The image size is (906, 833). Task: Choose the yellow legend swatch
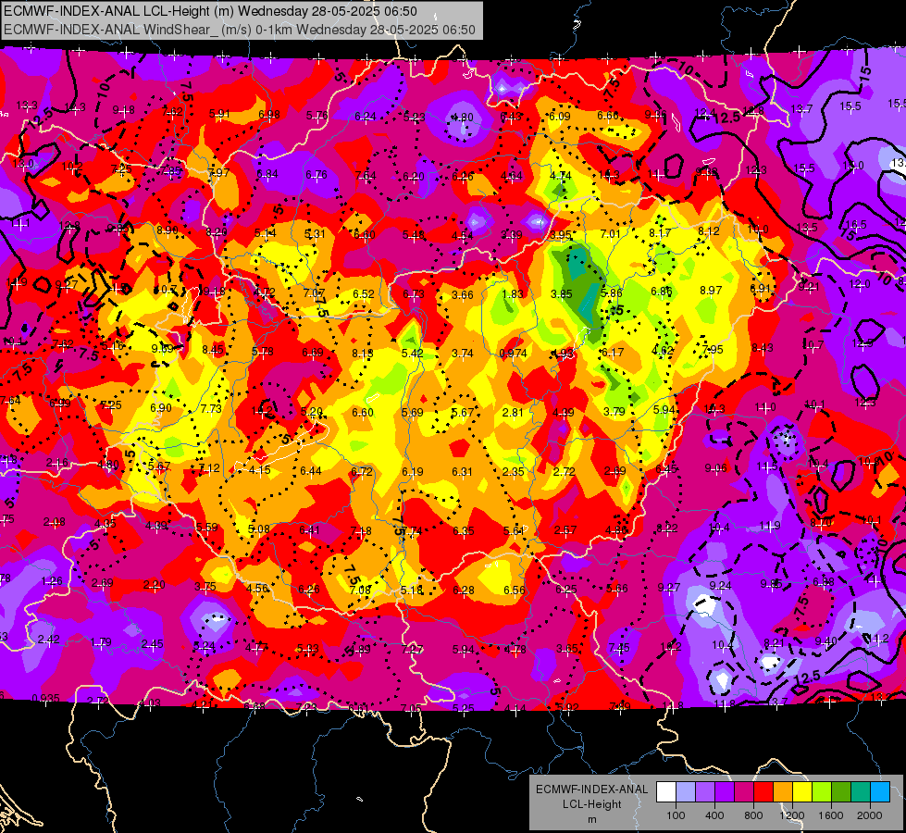tap(802, 792)
